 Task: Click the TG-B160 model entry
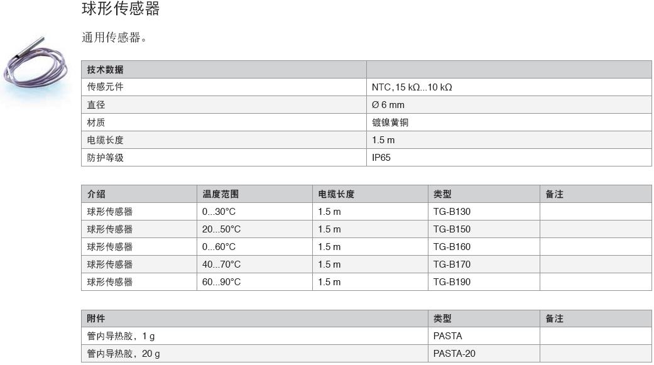pyautogui.click(x=451, y=247)
